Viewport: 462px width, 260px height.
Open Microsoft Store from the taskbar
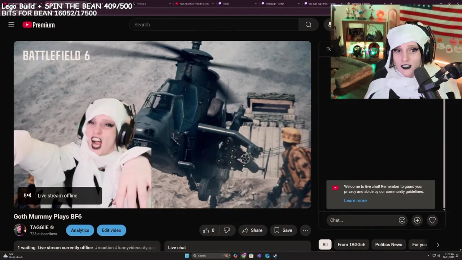(251, 256)
